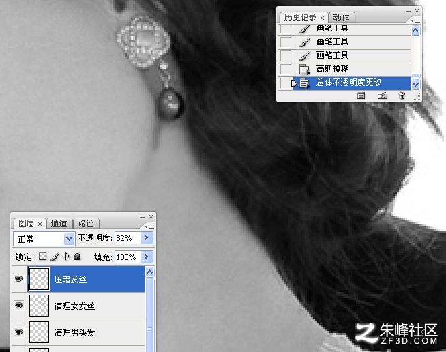This screenshot has width=446, height=352.
Task: Delete current history state with trash icon
Action: coord(402,96)
